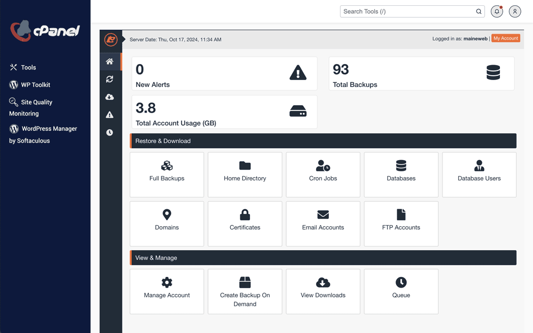Go to Certificates tile
The height and width of the screenshot is (333, 533).
click(x=245, y=224)
